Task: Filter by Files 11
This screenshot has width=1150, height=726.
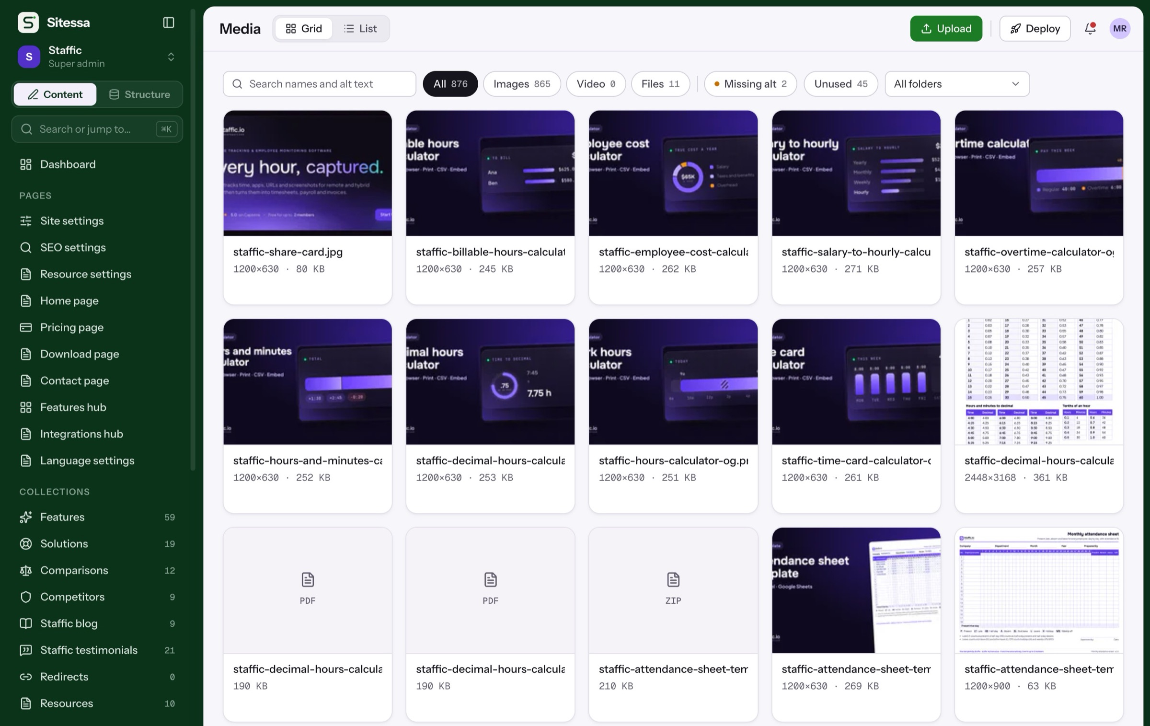Action: tap(660, 84)
